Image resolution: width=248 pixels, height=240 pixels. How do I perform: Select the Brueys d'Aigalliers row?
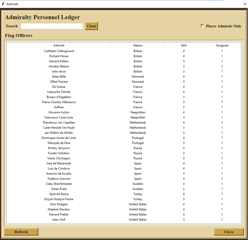[124, 97]
